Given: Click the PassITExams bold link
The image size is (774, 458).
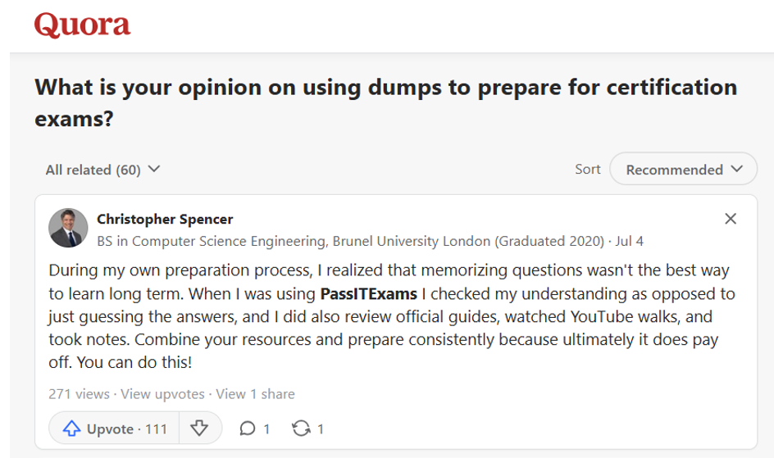Looking at the screenshot, I should pyautogui.click(x=368, y=293).
